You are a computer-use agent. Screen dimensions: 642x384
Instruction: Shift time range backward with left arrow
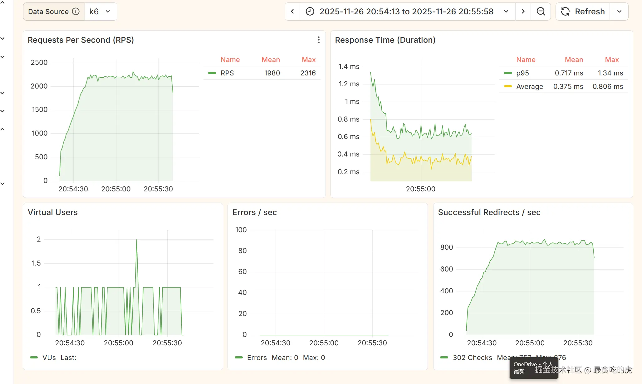(x=292, y=12)
